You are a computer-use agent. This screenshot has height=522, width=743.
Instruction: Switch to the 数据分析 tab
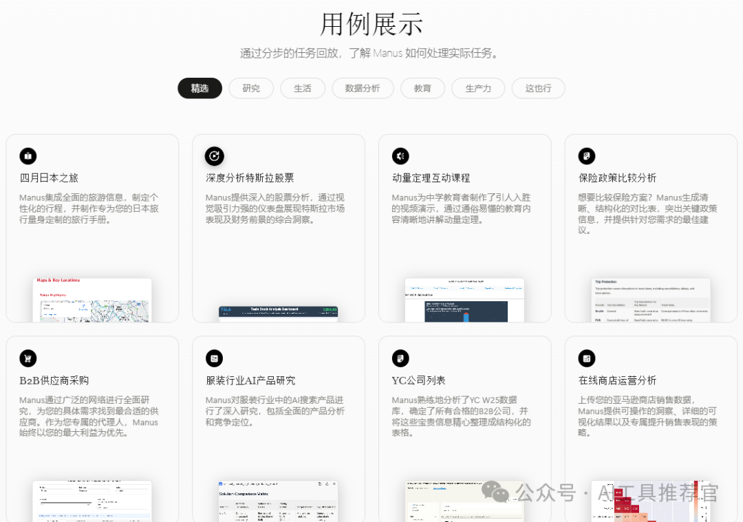pyautogui.click(x=363, y=88)
